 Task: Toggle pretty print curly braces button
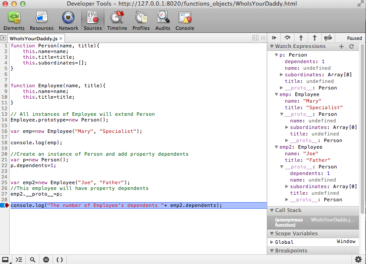click(x=60, y=260)
